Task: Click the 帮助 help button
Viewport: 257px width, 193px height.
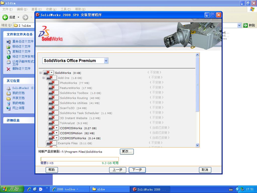Action: 52,170
